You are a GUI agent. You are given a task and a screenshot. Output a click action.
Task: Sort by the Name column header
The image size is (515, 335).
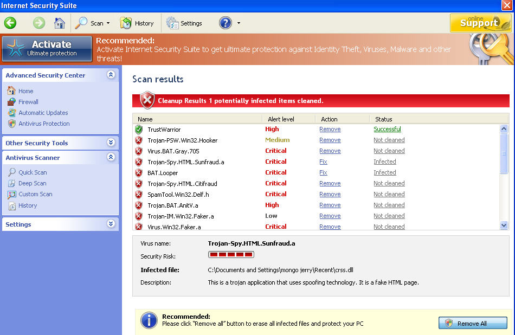tap(145, 119)
